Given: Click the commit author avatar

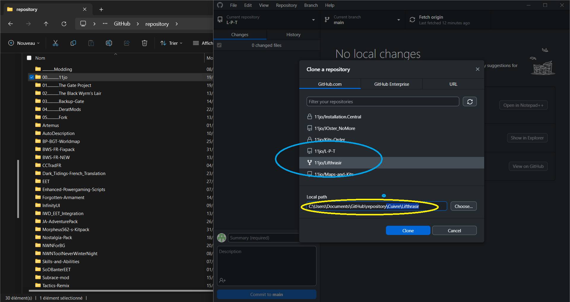Looking at the screenshot, I should [x=222, y=238].
